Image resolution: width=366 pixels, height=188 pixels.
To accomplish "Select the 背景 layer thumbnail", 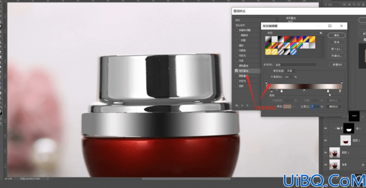I will click(334, 165).
